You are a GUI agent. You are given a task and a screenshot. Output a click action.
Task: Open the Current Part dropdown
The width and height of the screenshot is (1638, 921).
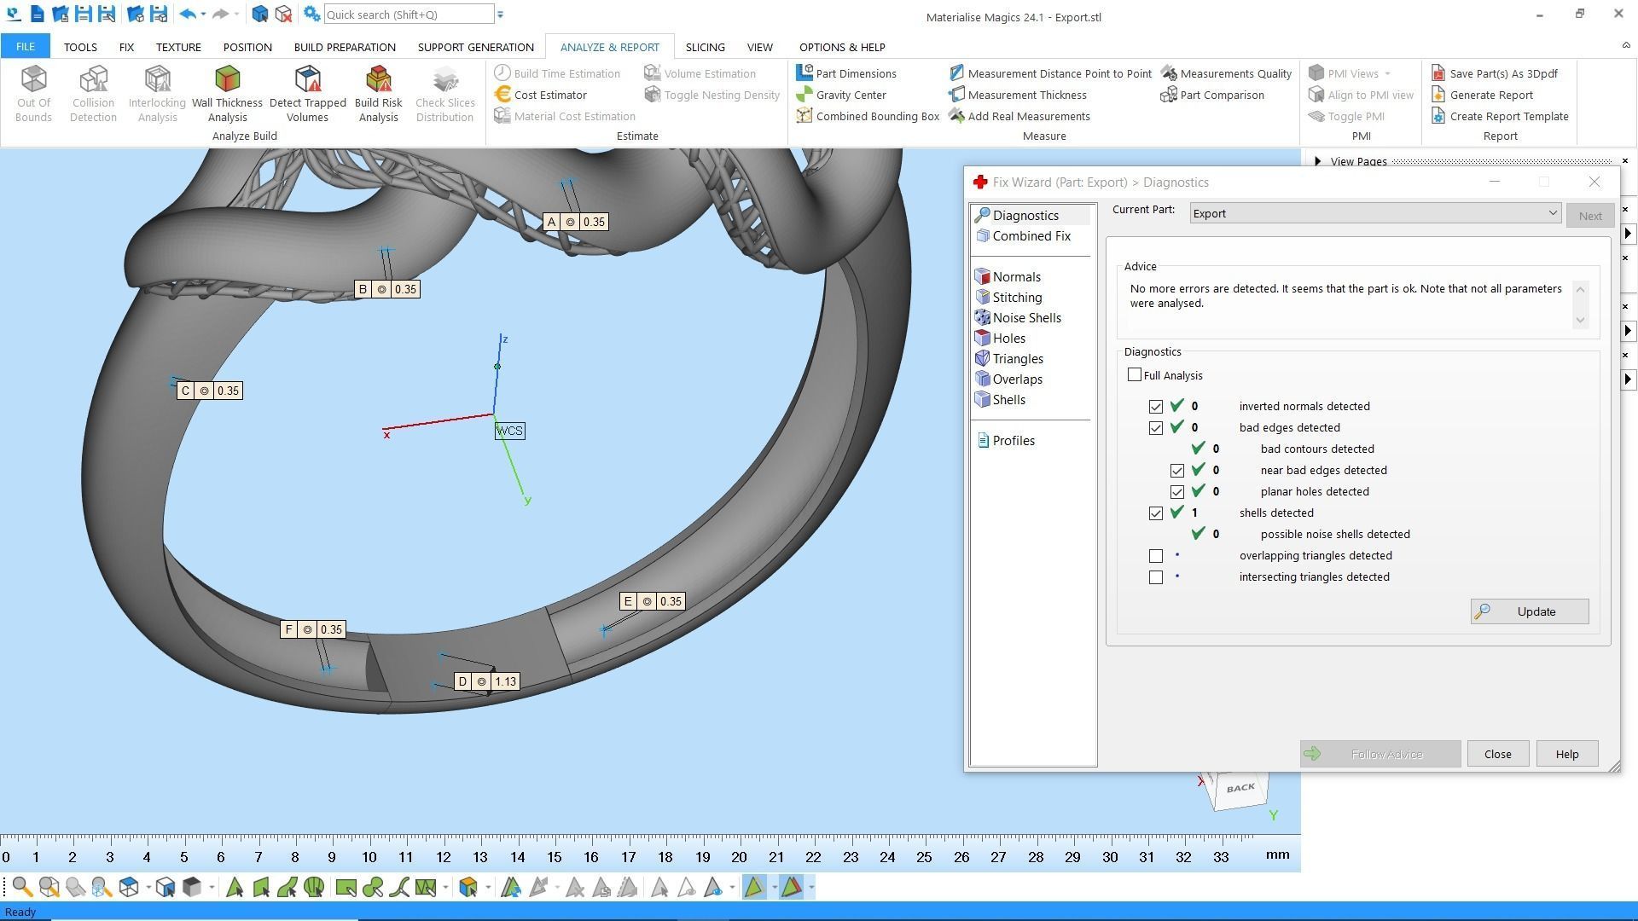(1375, 213)
